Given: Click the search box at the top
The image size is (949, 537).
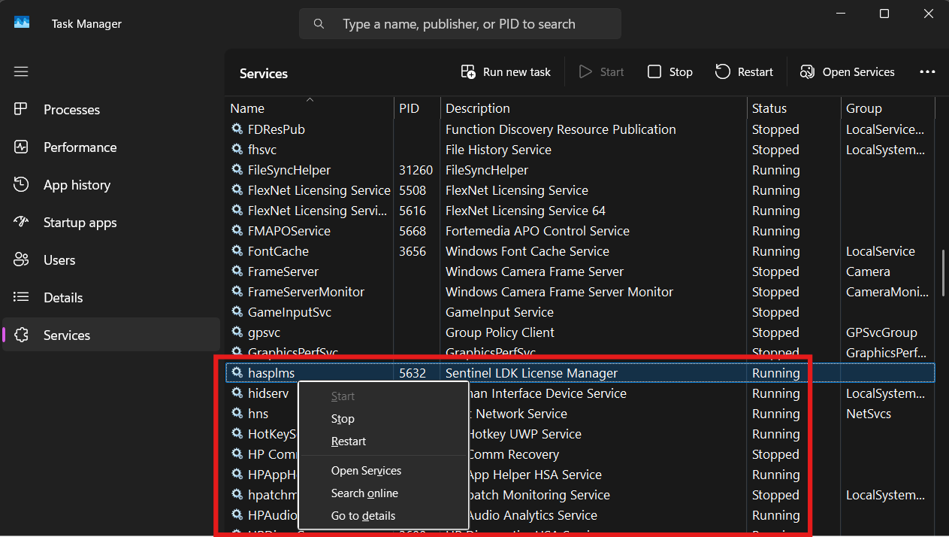Looking at the screenshot, I should pos(460,24).
